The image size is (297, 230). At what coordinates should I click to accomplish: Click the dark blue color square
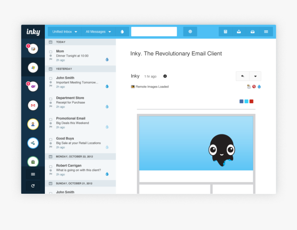241,101
